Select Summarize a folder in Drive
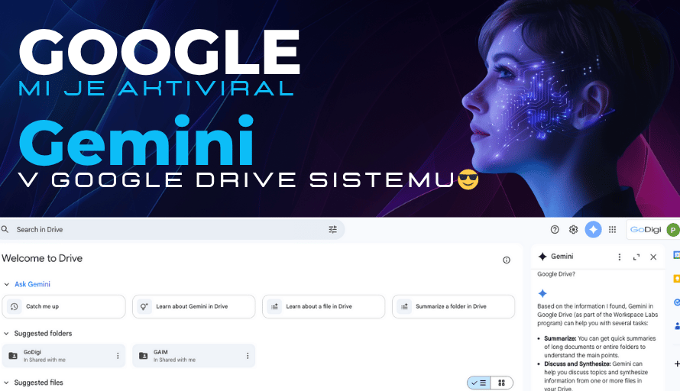 tap(453, 306)
